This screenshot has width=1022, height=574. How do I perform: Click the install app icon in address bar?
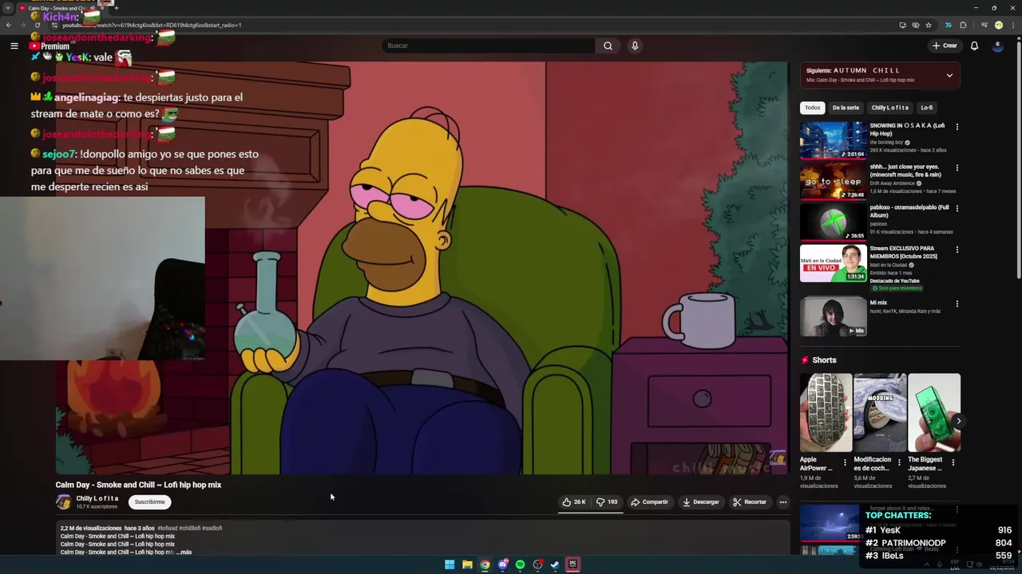[903, 25]
